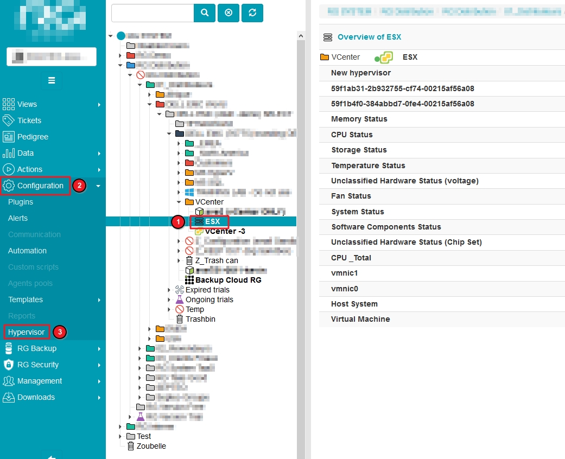Toggle the hamburger menu button
Screen dimensions: 565x459
(52, 80)
